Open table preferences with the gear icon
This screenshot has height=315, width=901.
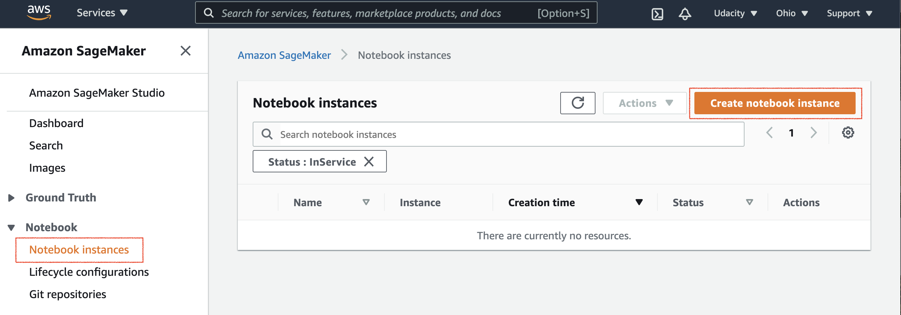[x=848, y=132]
